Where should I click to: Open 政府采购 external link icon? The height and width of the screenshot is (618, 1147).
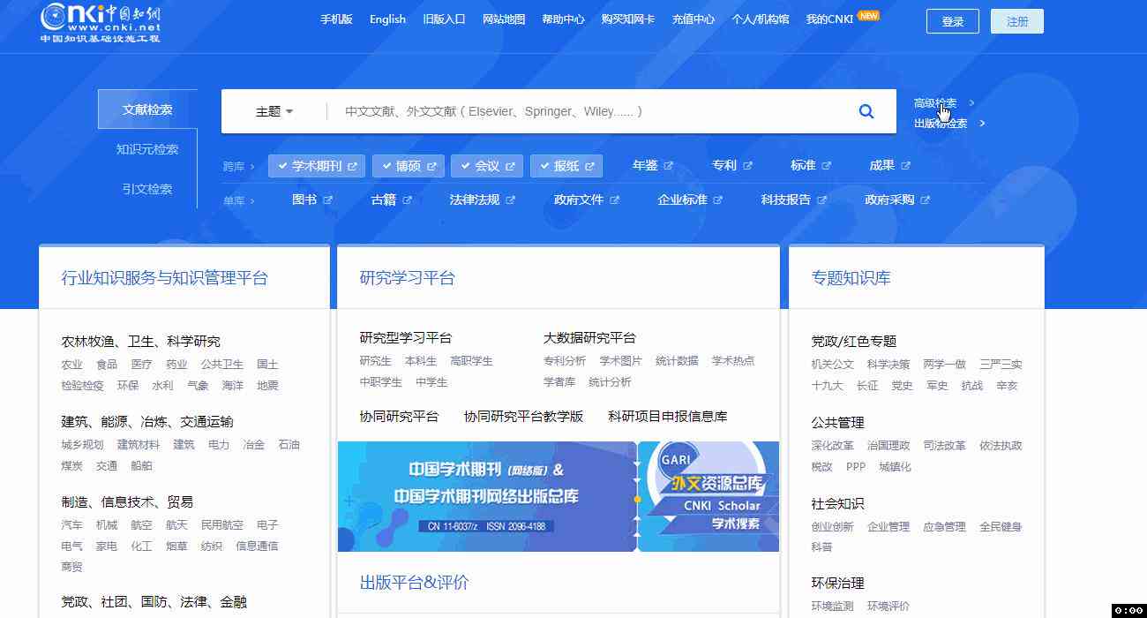point(926,200)
